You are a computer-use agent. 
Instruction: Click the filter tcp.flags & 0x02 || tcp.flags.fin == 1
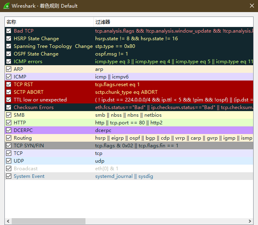[x=137, y=146]
